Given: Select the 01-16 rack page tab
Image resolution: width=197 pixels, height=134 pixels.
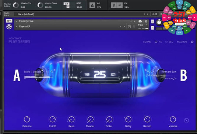Looking at the screenshot, I should (155, 14).
